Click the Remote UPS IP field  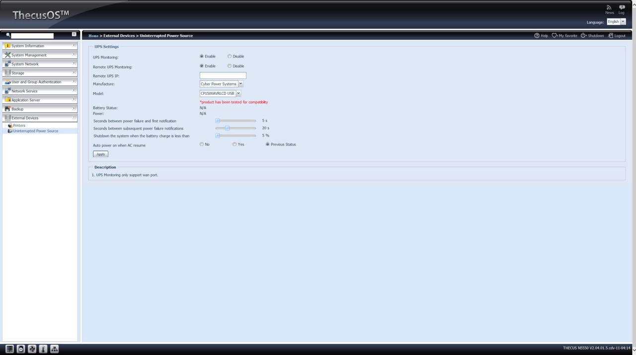[x=223, y=75]
